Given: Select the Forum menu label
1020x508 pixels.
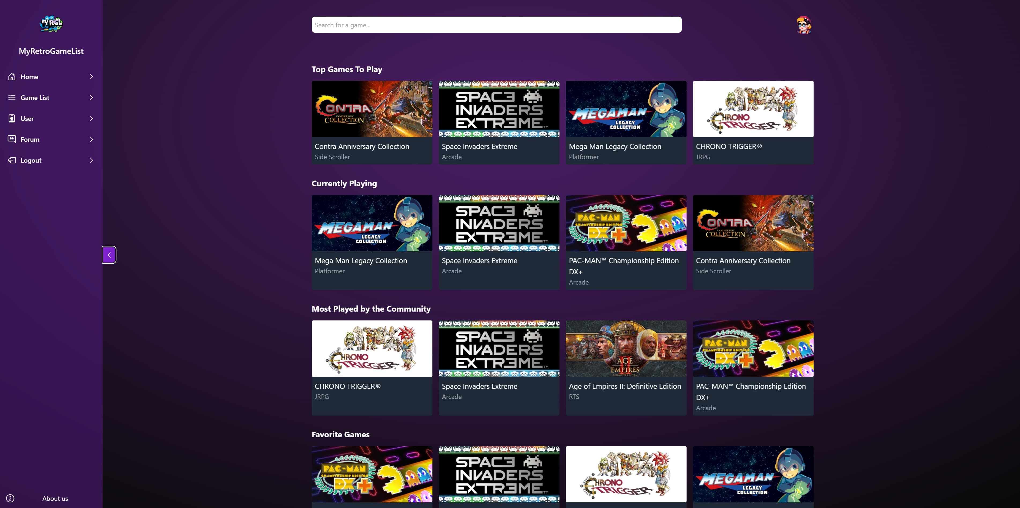Looking at the screenshot, I should pyautogui.click(x=30, y=139).
